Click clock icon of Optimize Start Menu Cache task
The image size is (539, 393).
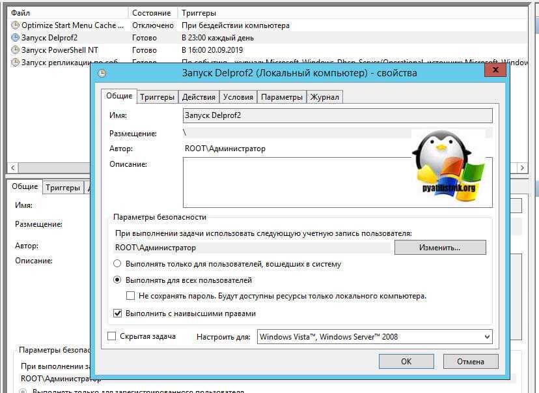click(15, 25)
